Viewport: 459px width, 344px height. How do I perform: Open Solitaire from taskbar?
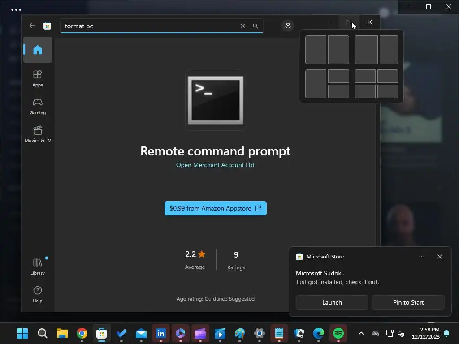click(299, 333)
